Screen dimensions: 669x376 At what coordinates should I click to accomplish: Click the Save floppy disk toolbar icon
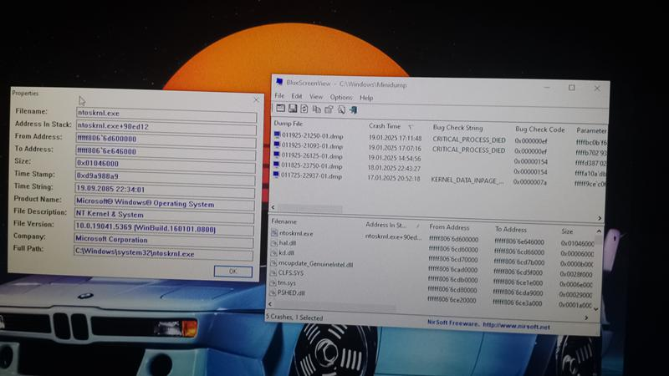coord(293,109)
